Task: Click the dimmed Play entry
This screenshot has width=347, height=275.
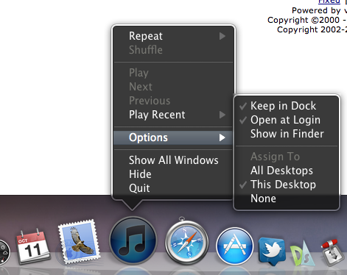Action: coord(173,73)
